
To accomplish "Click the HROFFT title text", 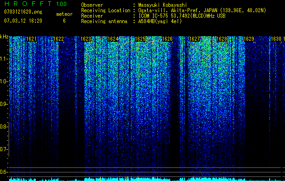I will tap(28, 4).
